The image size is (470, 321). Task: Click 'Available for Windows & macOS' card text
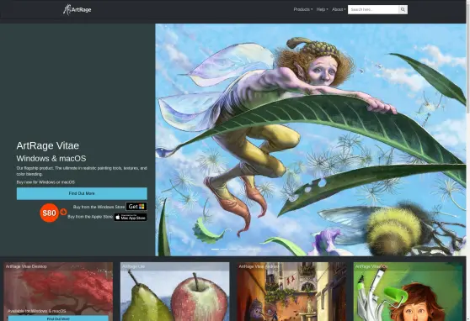tap(36, 311)
